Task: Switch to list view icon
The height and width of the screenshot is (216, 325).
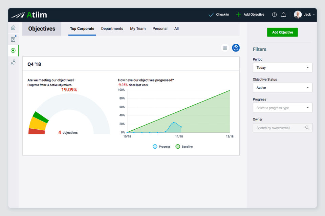Action: 225,48
